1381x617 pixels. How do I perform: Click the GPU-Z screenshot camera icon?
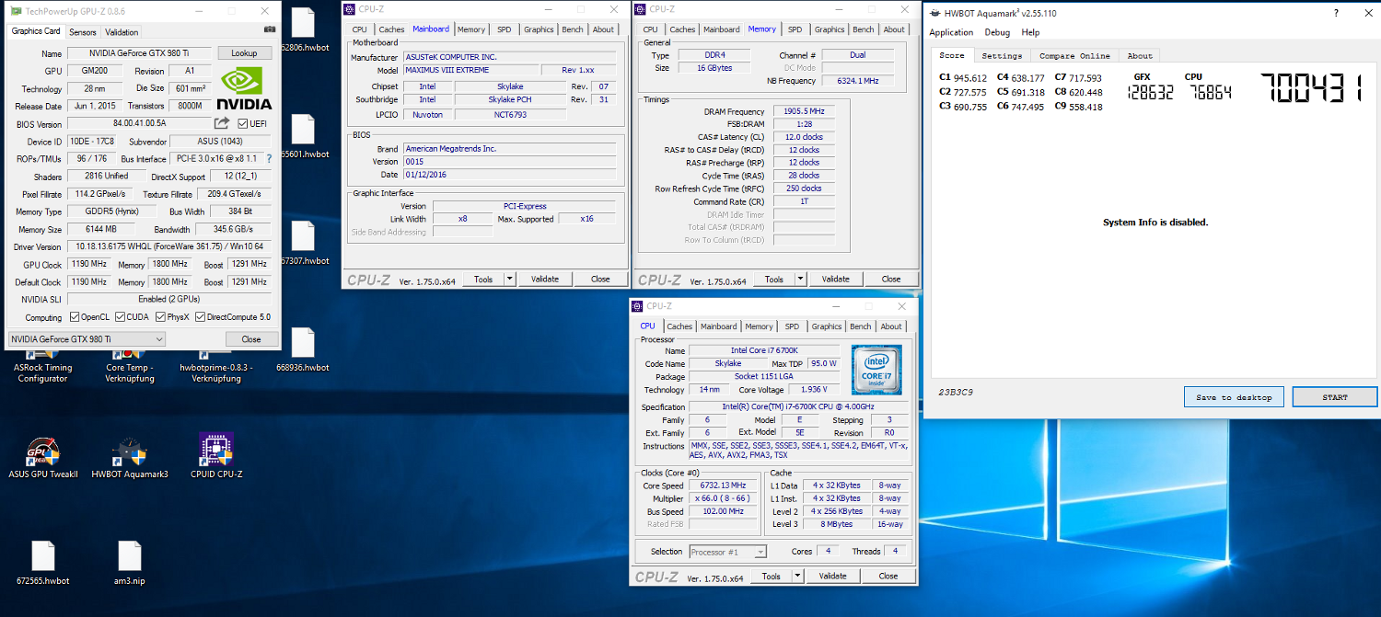(270, 29)
